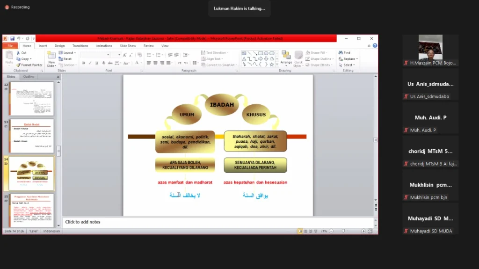Toggle Italic formatting
The image size is (479, 269).
[x=89, y=63]
